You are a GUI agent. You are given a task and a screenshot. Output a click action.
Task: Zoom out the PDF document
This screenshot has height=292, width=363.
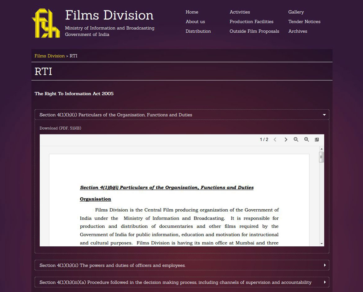[296, 139]
